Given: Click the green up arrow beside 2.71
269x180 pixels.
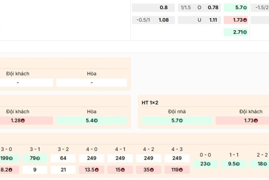Looking at the screenshot, I should tap(245, 32).
